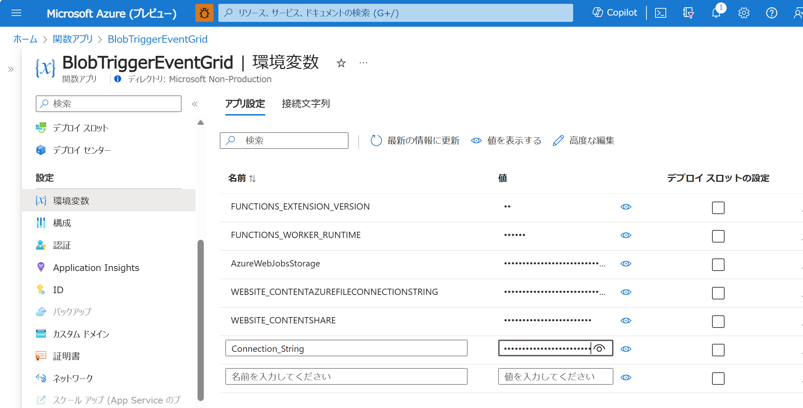Collapse the sidebar menu with double chevron
803x408 pixels.
(x=195, y=104)
